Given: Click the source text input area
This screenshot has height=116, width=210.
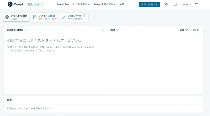Looking at the screenshot, I should point(53,64).
